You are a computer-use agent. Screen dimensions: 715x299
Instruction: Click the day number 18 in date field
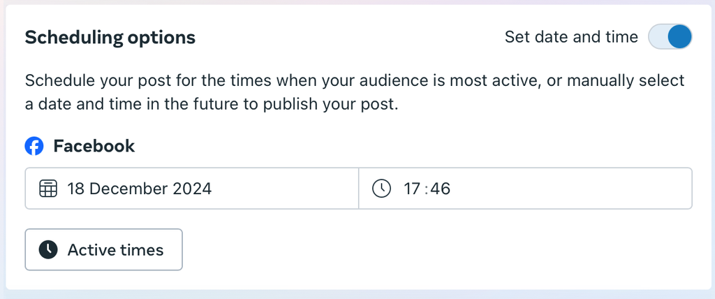pos(75,189)
